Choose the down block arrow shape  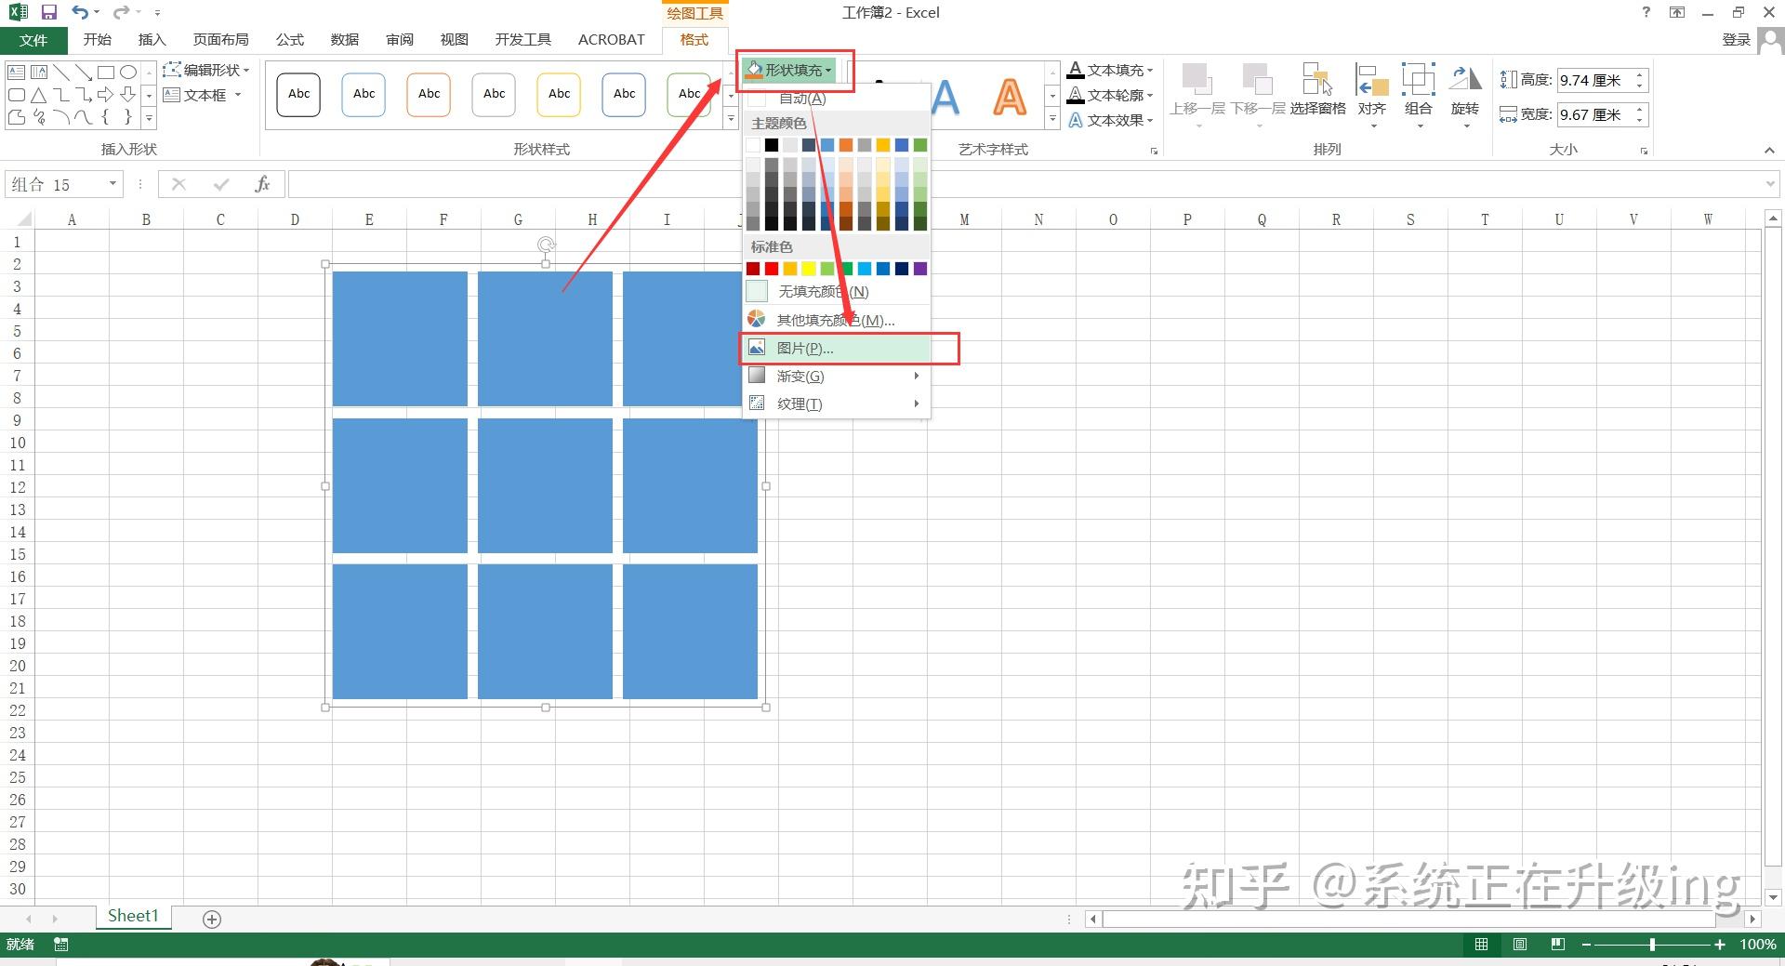(127, 94)
